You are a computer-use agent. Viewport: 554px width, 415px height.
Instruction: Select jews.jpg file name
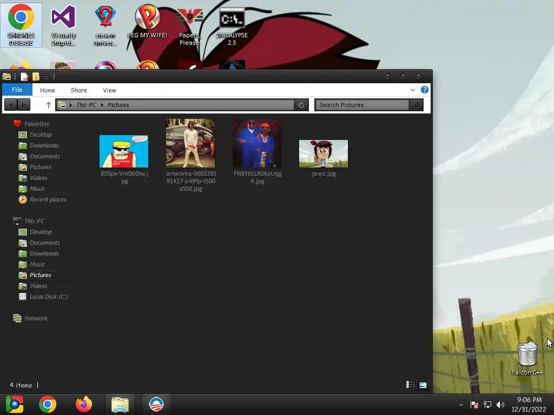click(x=324, y=173)
